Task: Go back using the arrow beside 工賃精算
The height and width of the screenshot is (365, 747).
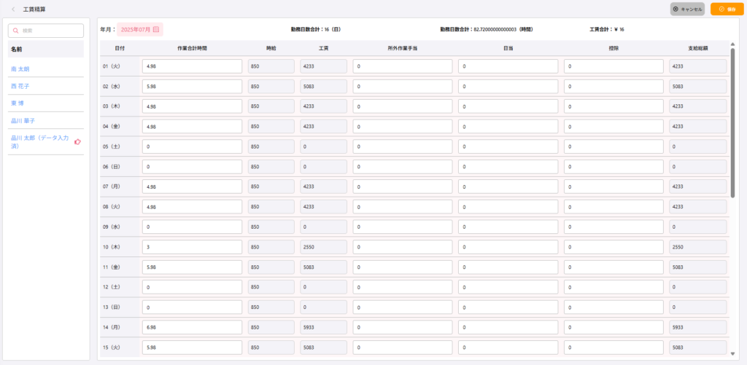Action: point(13,9)
